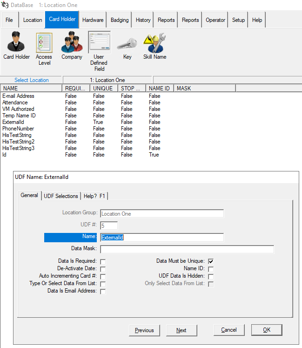This screenshot has height=348, width=302.
Task: Sort by the UNIQUE column header
Action: (x=104, y=89)
